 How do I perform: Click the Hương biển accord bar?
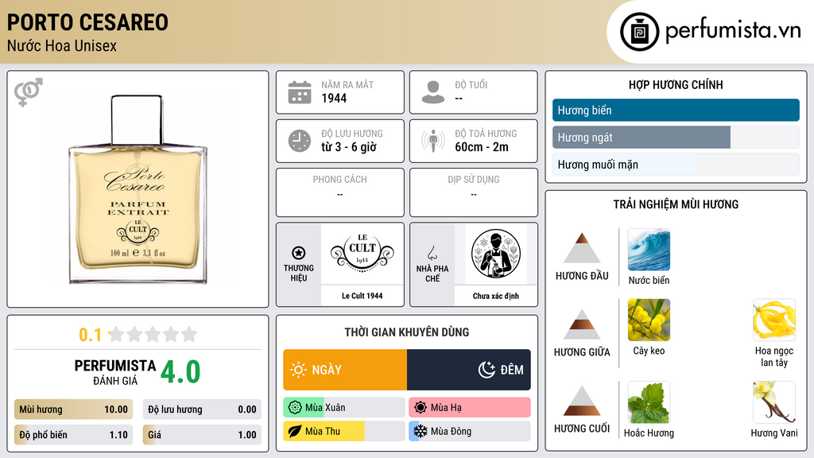tap(676, 110)
